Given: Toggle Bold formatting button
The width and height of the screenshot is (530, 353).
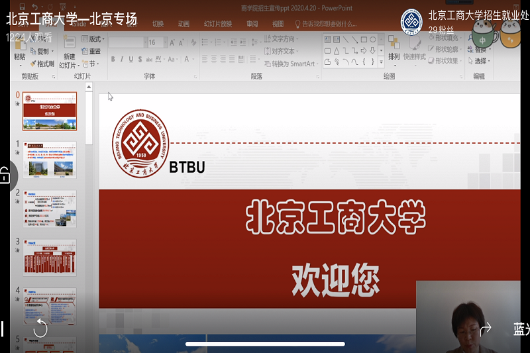Looking at the screenshot, I should tap(113, 60).
